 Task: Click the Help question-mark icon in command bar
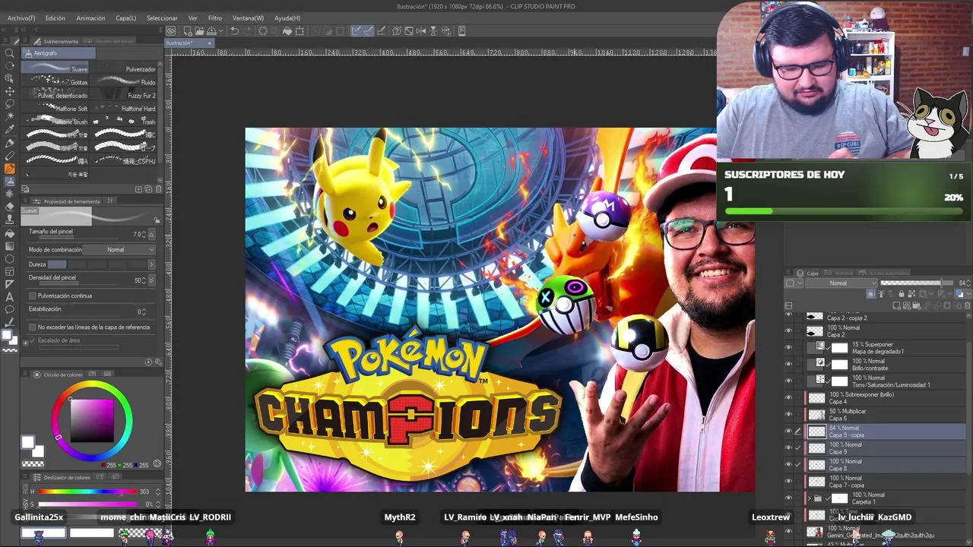[397, 31]
